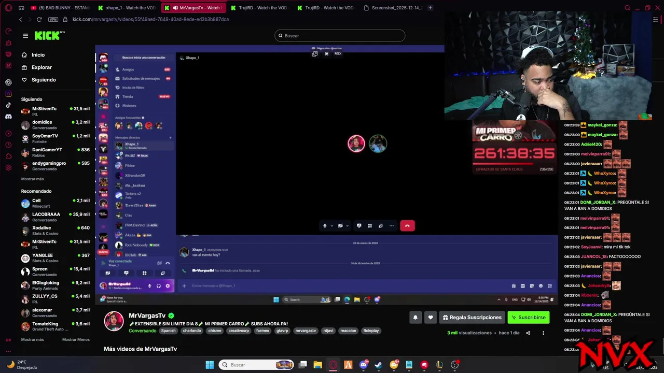This screenshot has height=373, width=664.
Task: Open Discord in the Opera sidebar
Action: (x=8, y=117)
